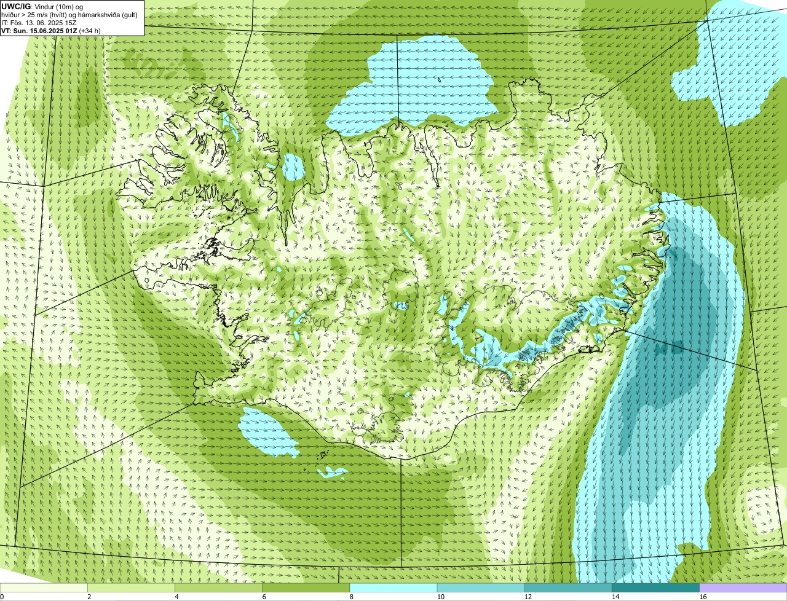This screenshot has width=787, height=601.
Task: Click the 4–6 m/s medium green legend swatch
Action: coord(218,587)
